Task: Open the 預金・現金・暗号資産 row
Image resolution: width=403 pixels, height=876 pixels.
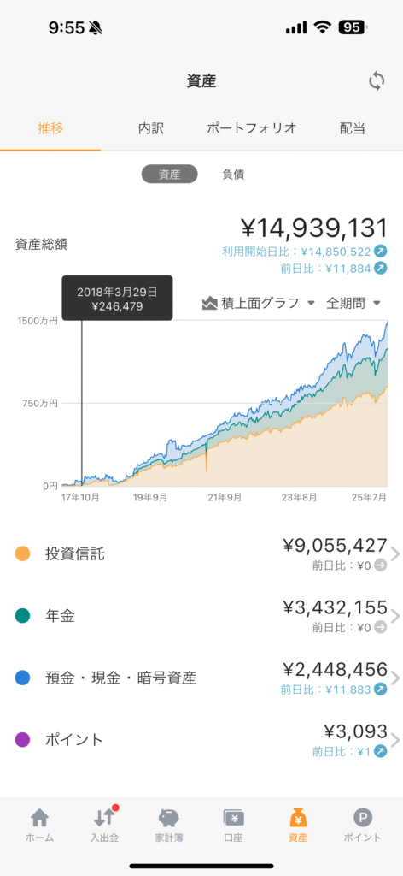Action: pyautogui.click(x=201, y=678)
